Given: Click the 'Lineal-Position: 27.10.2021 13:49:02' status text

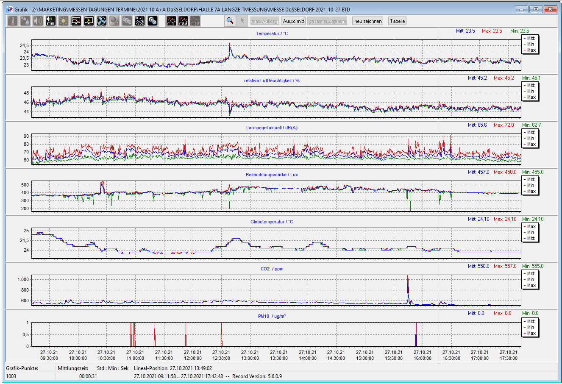Looking at the screenshot, I should [x=173, y=368].
